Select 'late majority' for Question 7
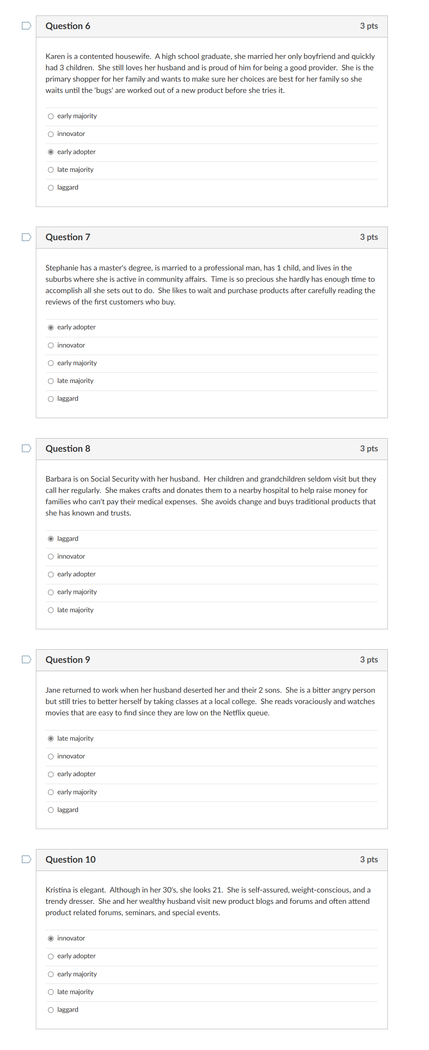This screenshot has height=1050, width=429. pyautogui.click(x=51, y=380)
